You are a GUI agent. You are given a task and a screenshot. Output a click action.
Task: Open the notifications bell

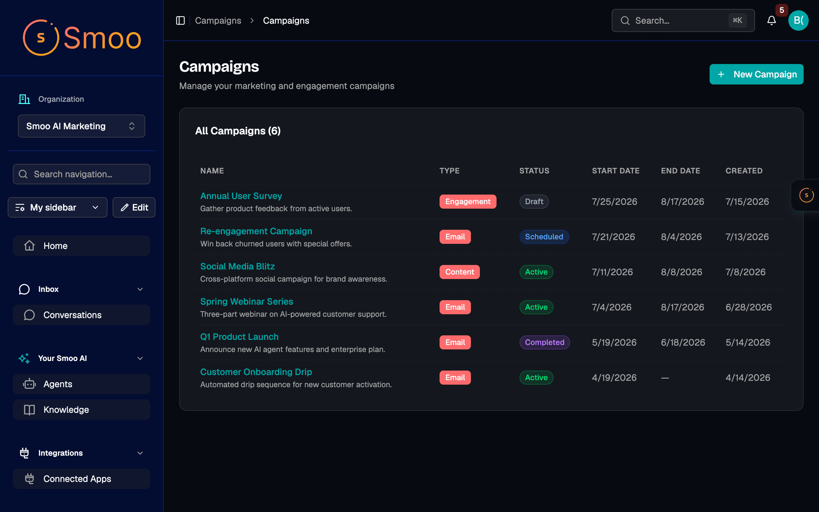click(771, 21)
